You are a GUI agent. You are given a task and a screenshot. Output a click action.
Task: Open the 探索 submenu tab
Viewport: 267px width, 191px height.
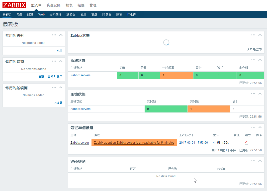pyautogui.click(x=119, y=14)
